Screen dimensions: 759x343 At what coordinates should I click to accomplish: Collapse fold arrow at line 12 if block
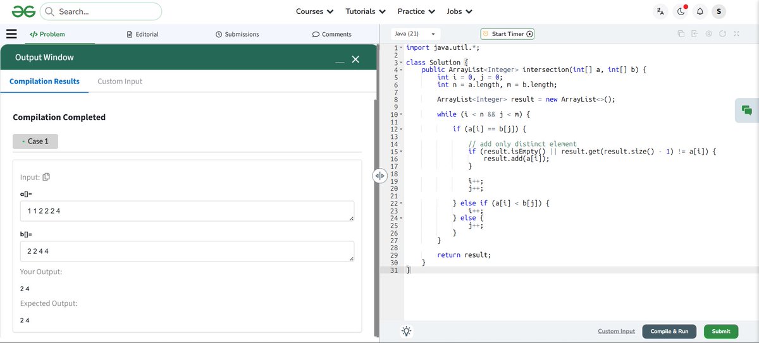[x=401, y=129]
